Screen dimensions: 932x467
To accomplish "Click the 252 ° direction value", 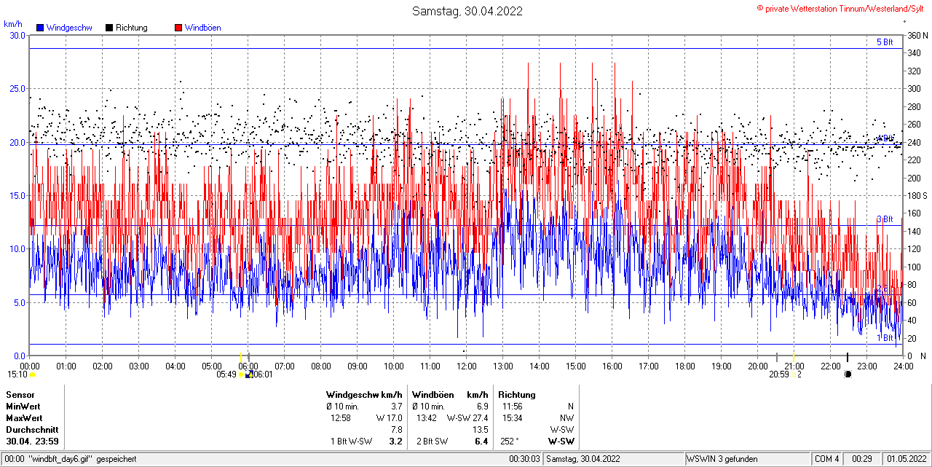I will 510,441.
